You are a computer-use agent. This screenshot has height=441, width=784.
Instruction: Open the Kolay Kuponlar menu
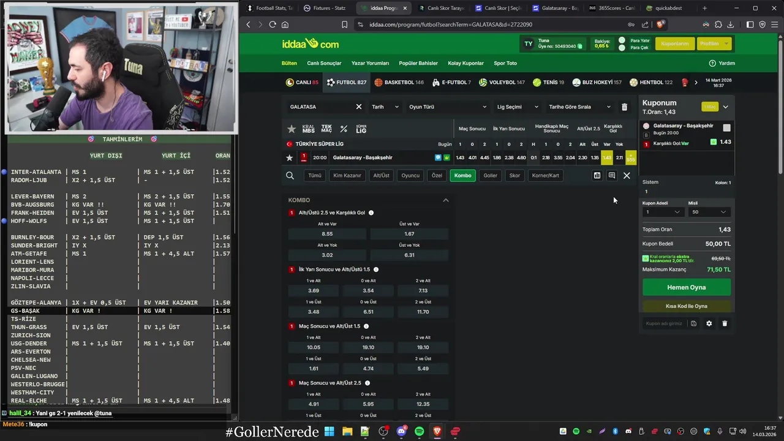466,63
